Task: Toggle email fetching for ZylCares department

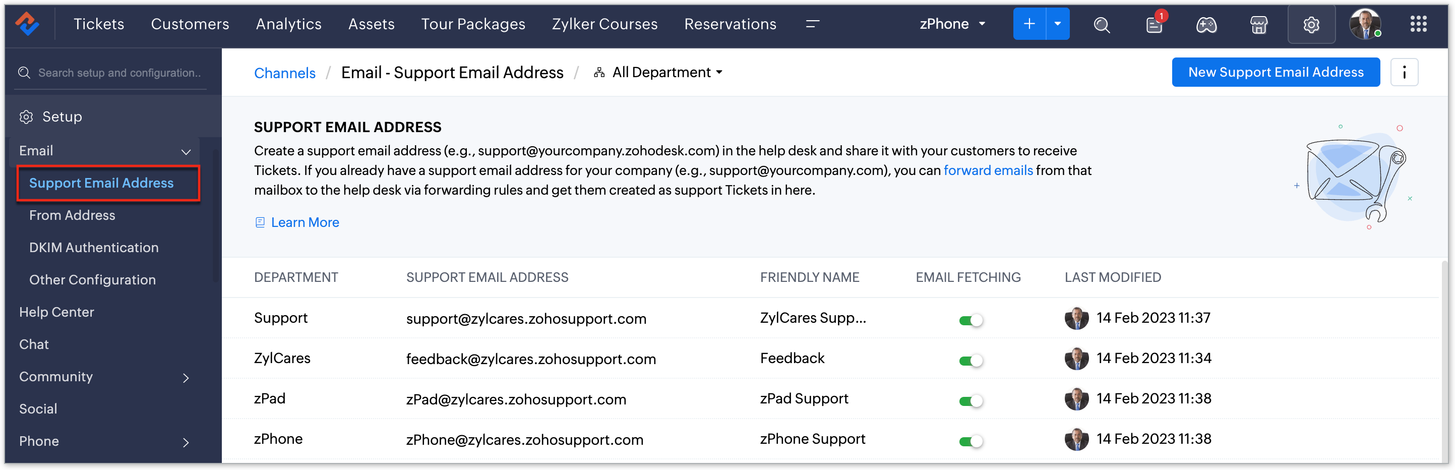Action: click(971, 361)
